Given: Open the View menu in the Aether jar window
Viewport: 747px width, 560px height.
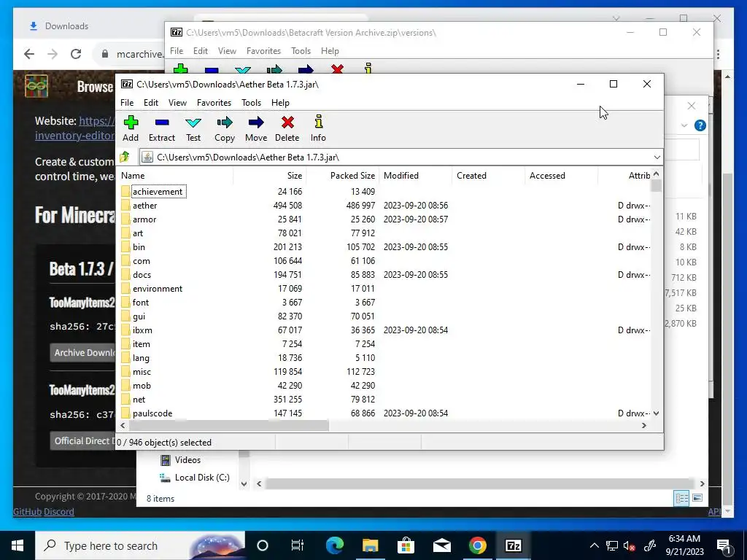Looking at the screenshot, I should click(178, 102).
